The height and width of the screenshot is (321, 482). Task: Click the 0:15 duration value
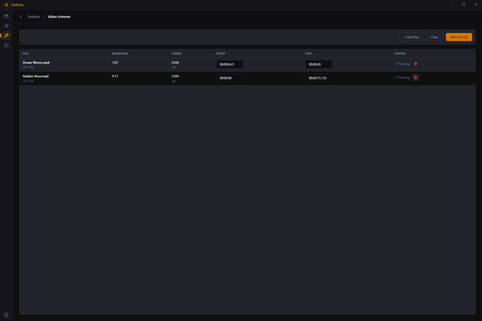(x=115, y=76)
